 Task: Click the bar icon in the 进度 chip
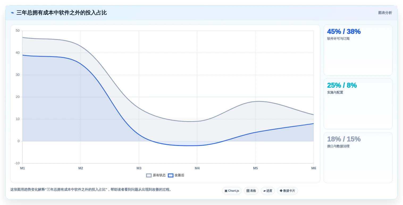(x=265, y=191)
